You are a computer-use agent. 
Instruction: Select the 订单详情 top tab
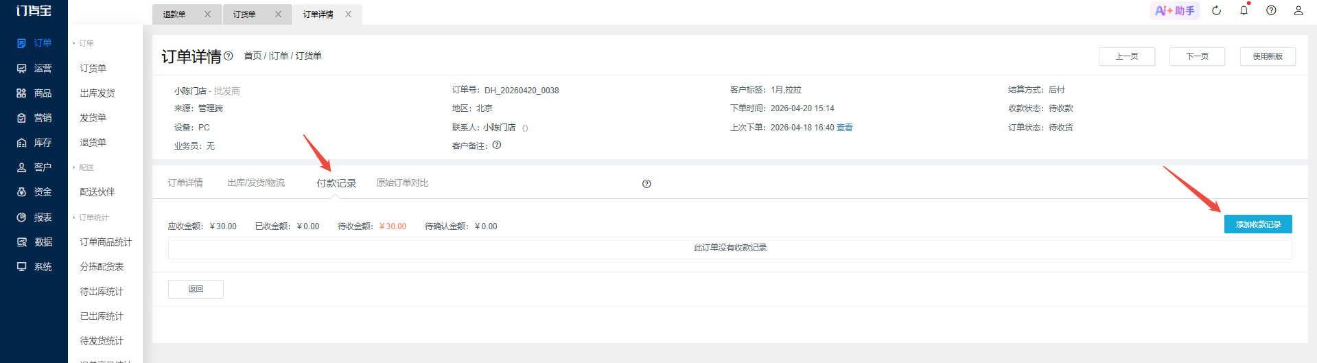point(318,14)
